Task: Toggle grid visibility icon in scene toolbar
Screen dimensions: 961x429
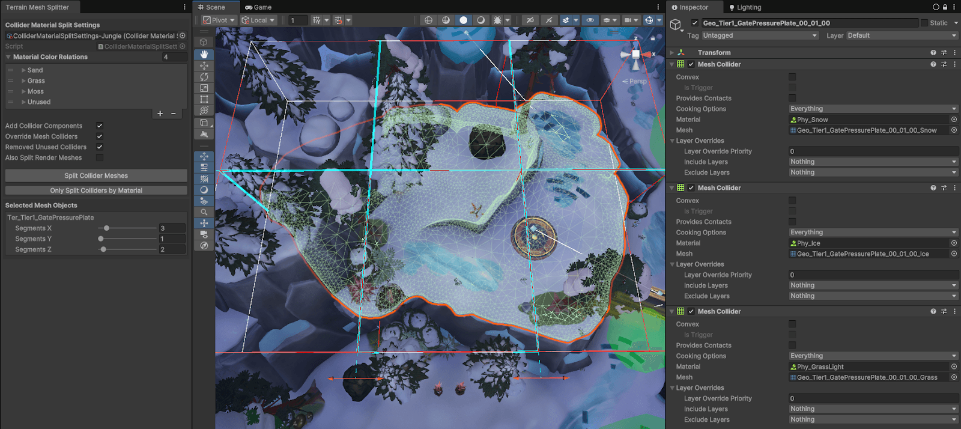Action: [x=317, y=20]
